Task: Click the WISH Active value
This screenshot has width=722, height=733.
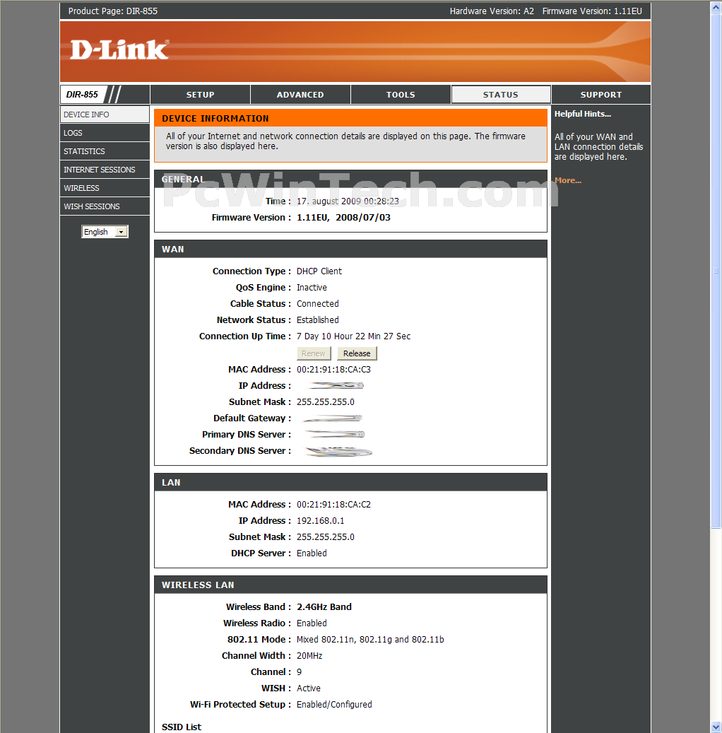Action: 309,688
